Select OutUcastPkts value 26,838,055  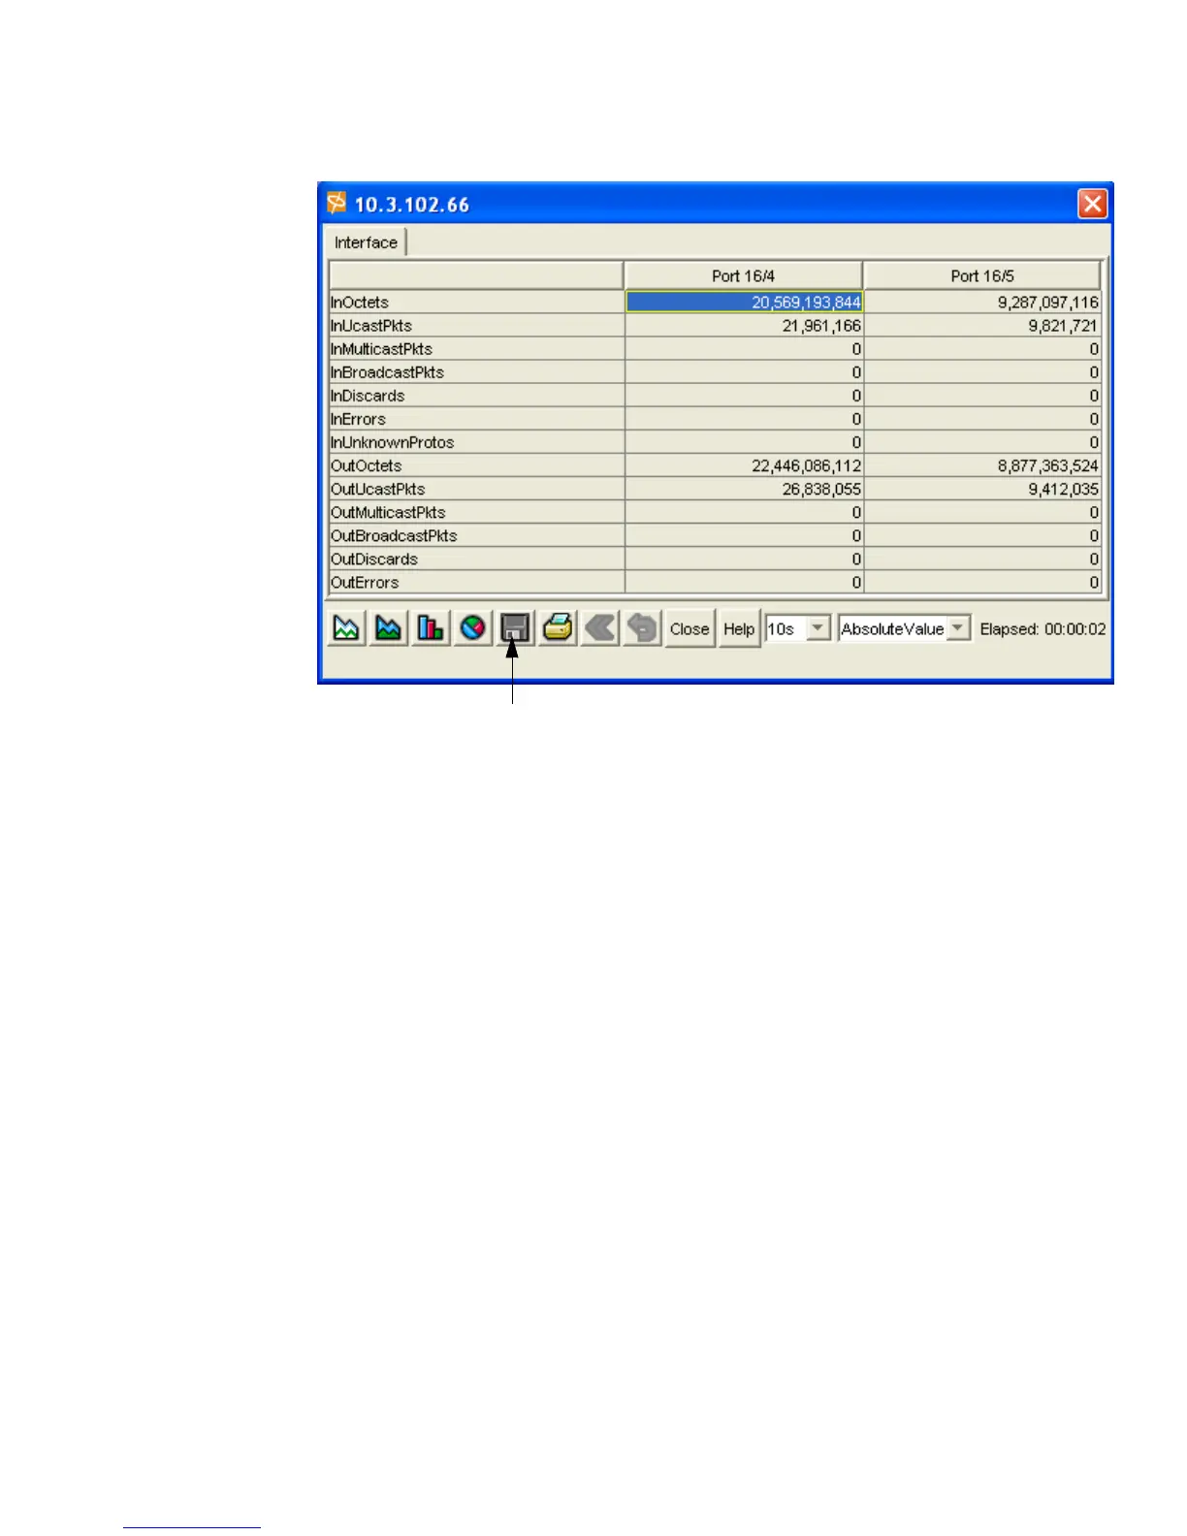[744, 489]
